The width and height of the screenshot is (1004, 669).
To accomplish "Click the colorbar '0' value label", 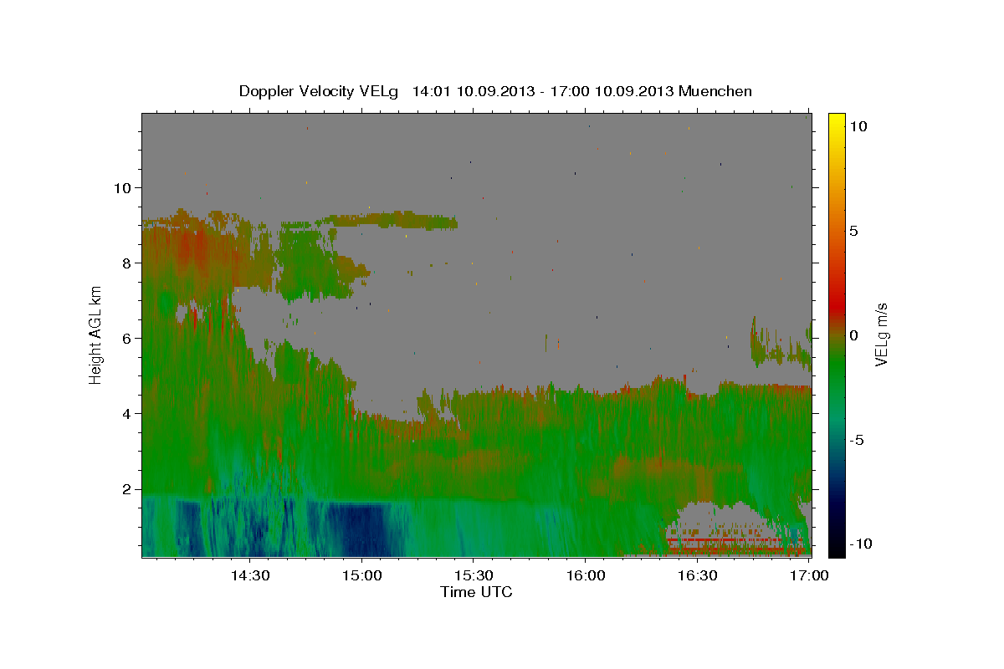I will coord(853,335).
